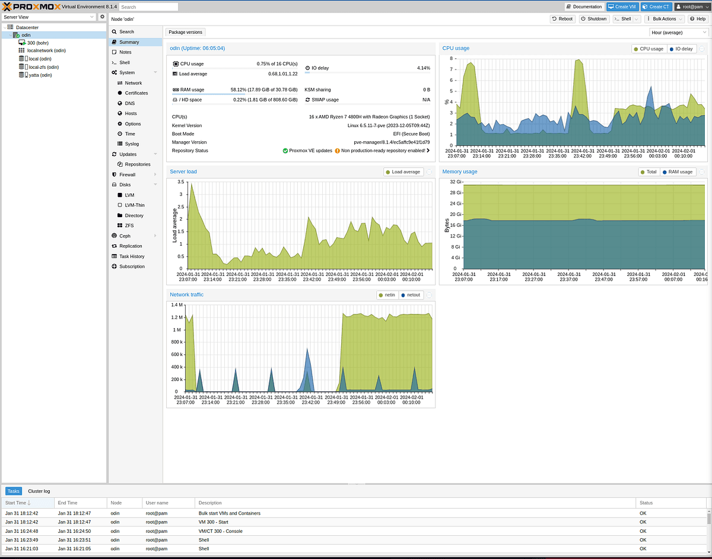Viewport: 712px width, 559px height.
Task: Click the CPU usage olive color legend dot
Action: coord(637,49)
